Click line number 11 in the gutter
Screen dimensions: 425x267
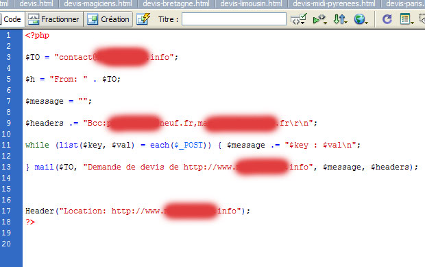(6, 145)
